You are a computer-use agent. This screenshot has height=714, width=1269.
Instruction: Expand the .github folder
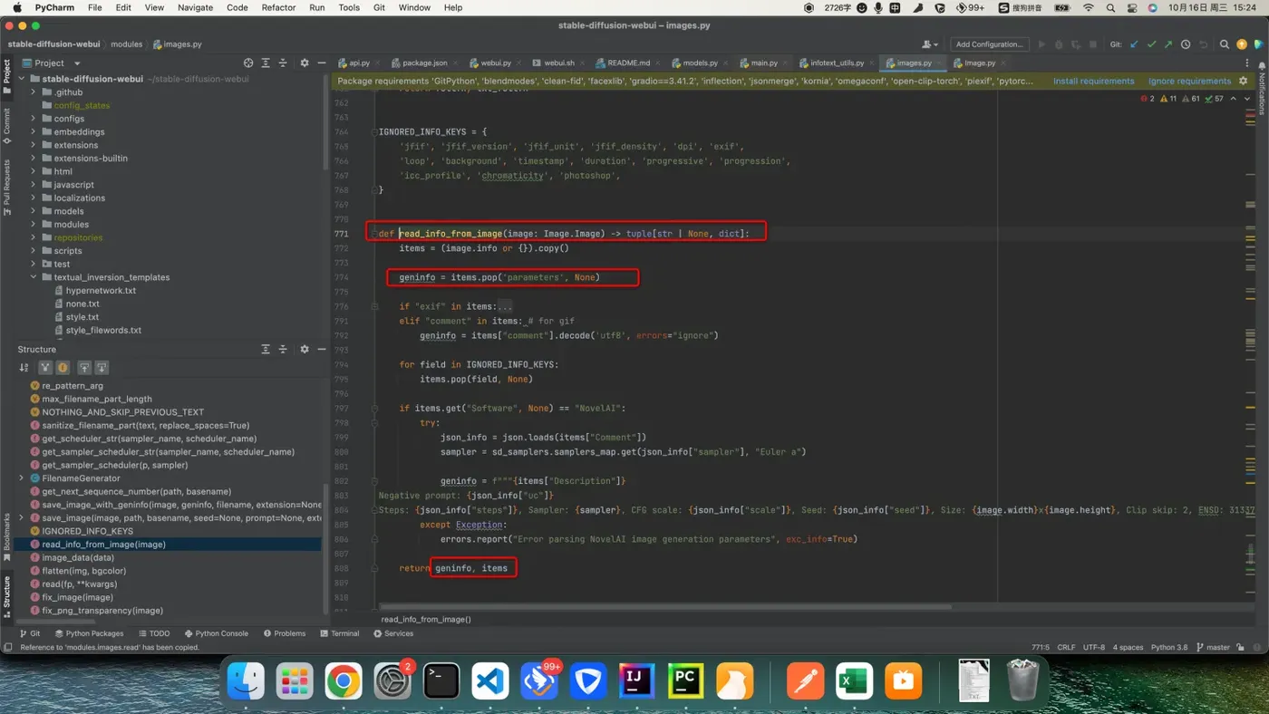click(34, 92)
